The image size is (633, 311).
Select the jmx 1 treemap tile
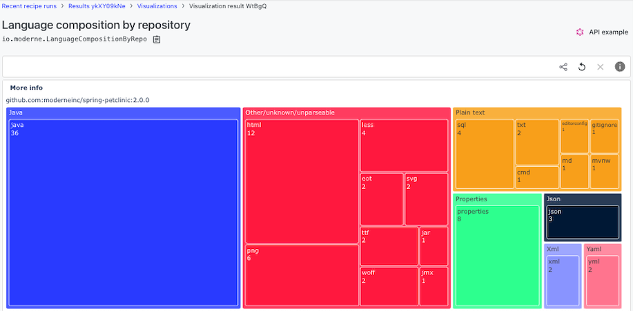point(434,286)
